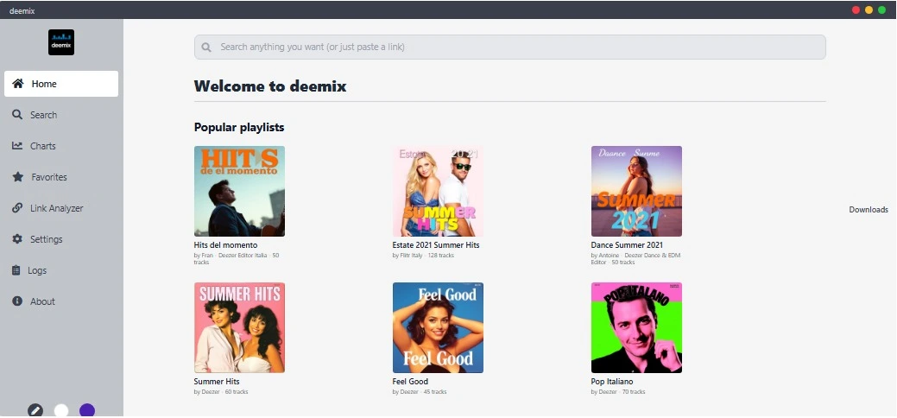Click the Favorites star icon
The height and width of the screenshot is (418, 897).
[18, 177]
